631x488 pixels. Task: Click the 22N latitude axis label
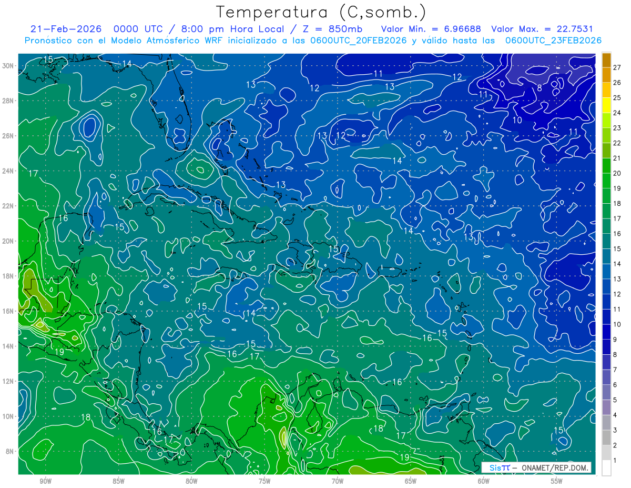click(8, 206)
